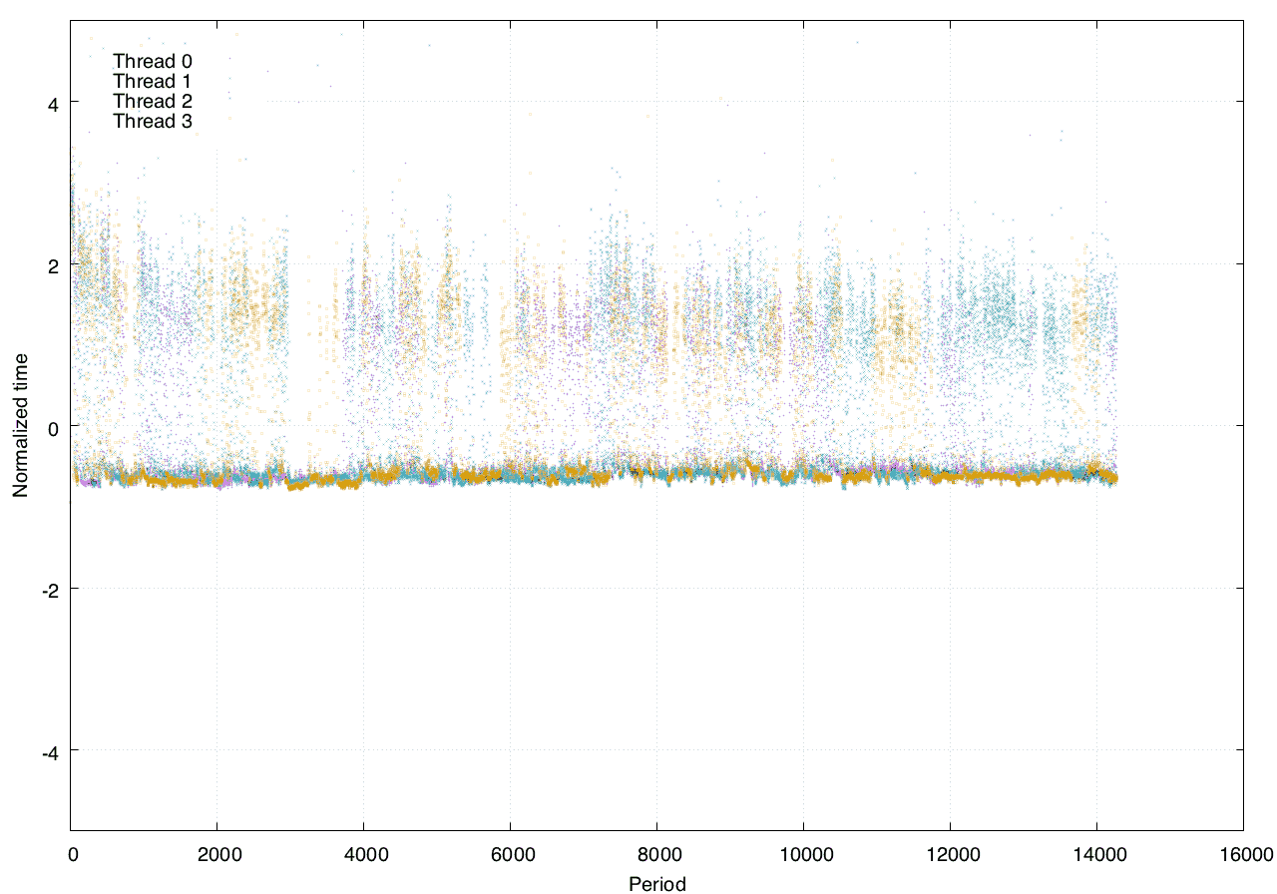This screenshot has width=1277, height=894.
Task: Click the Thread 2 legend entry
Action: (152, 101)
